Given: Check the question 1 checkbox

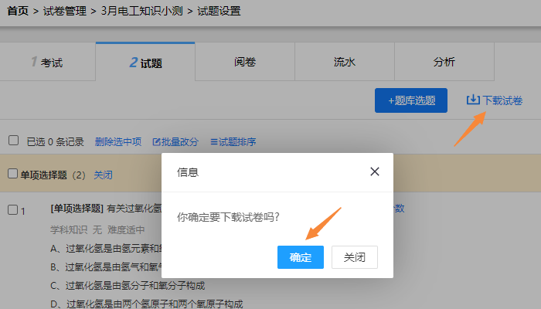Looking at the screenshot, I should (x=13, y=209).
